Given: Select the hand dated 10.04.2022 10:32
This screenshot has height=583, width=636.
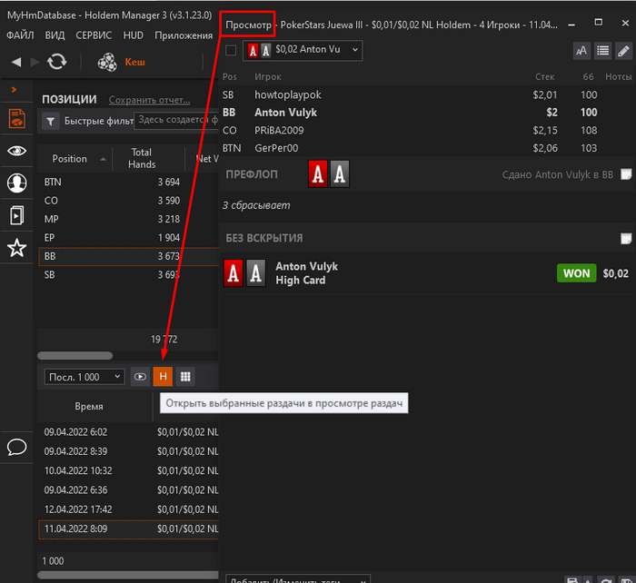Looking at the screenshot, I should coord(128,470).
